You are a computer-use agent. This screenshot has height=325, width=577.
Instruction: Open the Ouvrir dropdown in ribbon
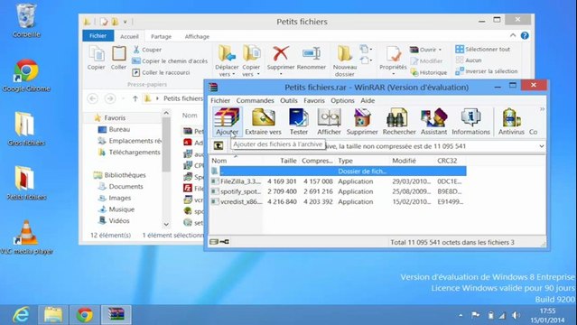426,50
